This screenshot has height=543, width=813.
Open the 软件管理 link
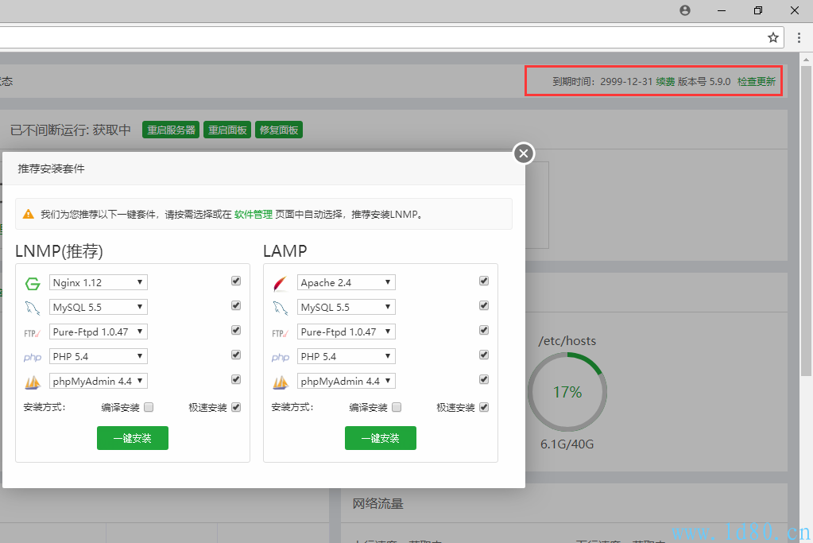tap(253, 214)
